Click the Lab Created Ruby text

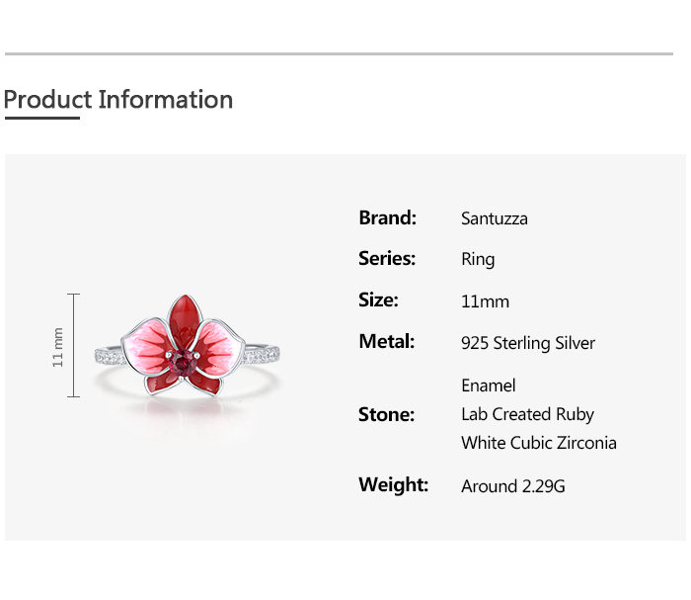tap(527, 414)
